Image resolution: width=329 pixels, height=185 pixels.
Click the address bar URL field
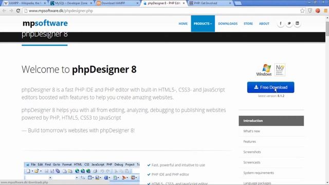tap(161, 11)
